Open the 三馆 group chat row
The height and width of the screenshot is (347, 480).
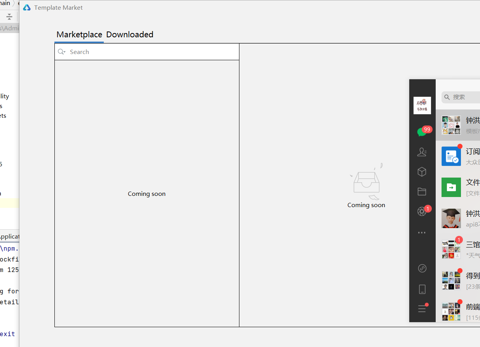458,249
